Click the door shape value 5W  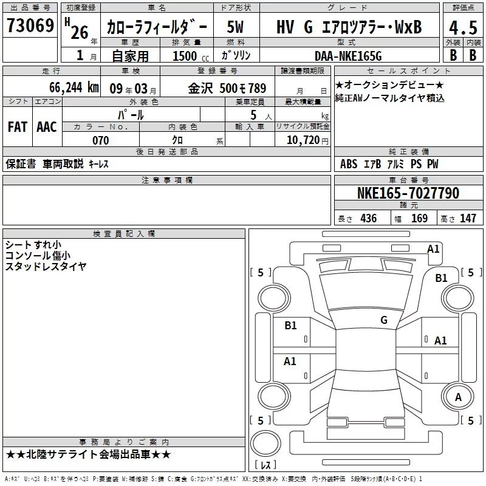tap(235, 27)
